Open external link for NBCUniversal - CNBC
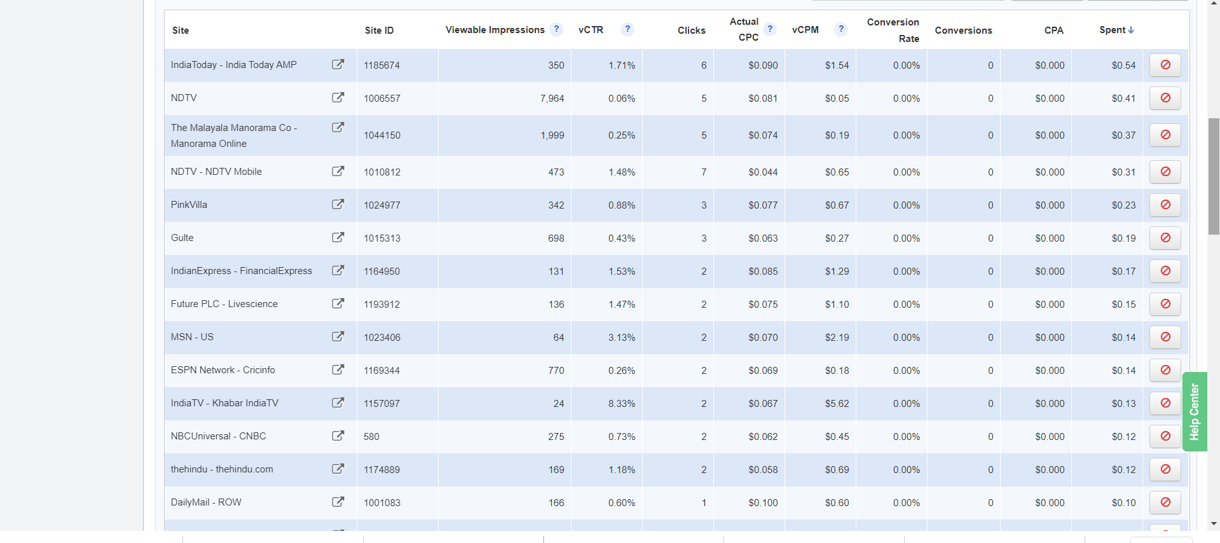Image resolution: width=1220 pixels, height=543 pixels. click(338, 436)
